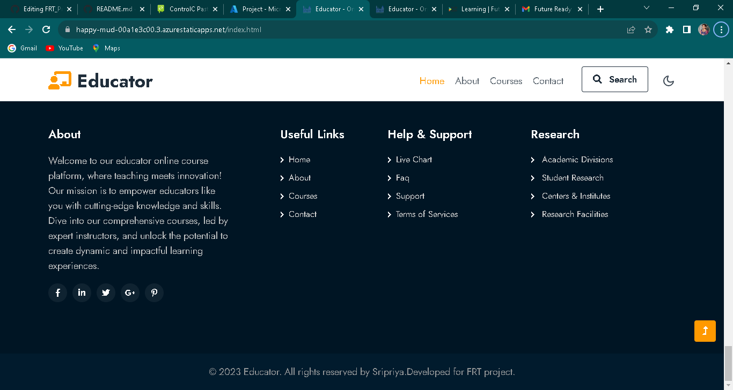Click the Google+ social icon
Viewport: 733px width, 390px height.
tap(130, 292)
